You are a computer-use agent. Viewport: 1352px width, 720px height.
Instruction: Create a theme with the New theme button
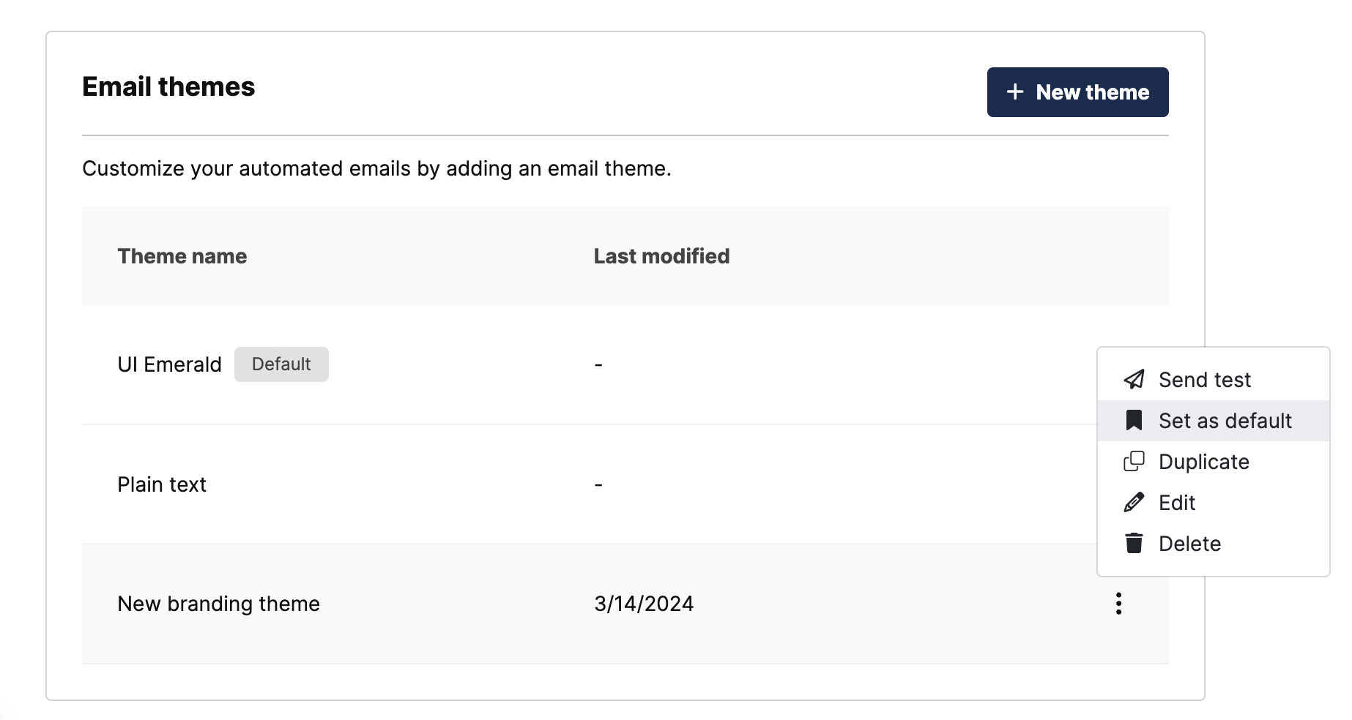tap(1077, 92)
